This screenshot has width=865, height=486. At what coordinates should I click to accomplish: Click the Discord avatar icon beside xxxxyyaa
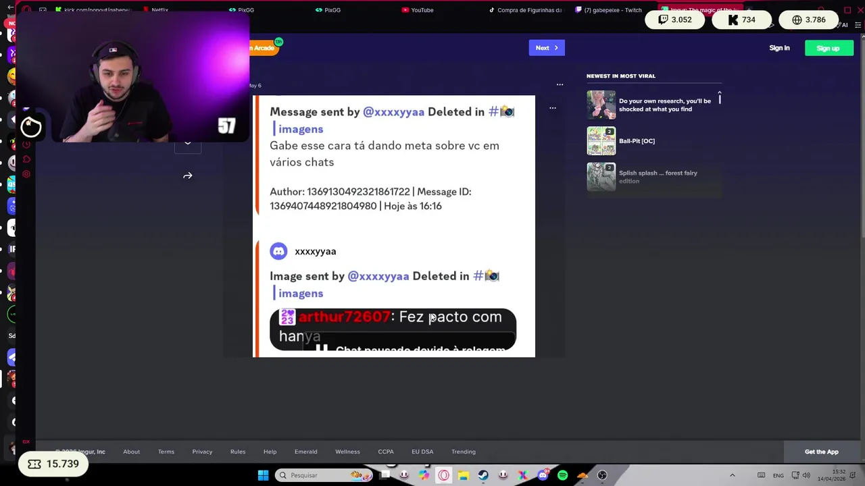(278, 251)
